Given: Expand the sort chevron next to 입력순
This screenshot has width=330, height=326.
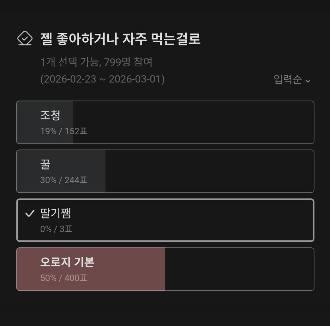Looking at the screenshot, I should coord(308,81).
